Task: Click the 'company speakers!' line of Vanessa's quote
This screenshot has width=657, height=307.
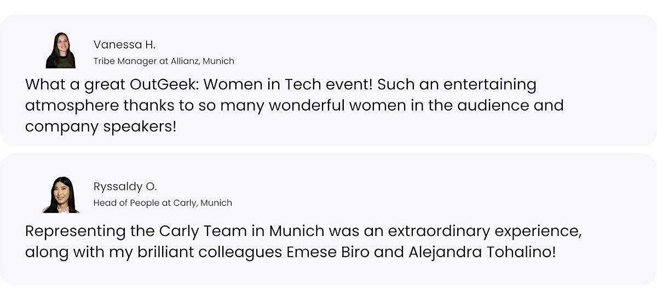Action: tap(101, 126)
